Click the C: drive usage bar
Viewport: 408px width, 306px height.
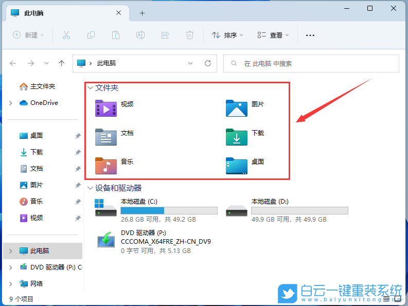(x=169, y=210)
